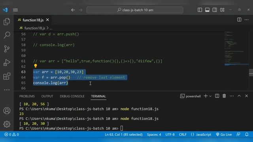This screenshot has height=142, width=253.
Task: Select the function18.js editor tab
Action: (x=33, y=20)
